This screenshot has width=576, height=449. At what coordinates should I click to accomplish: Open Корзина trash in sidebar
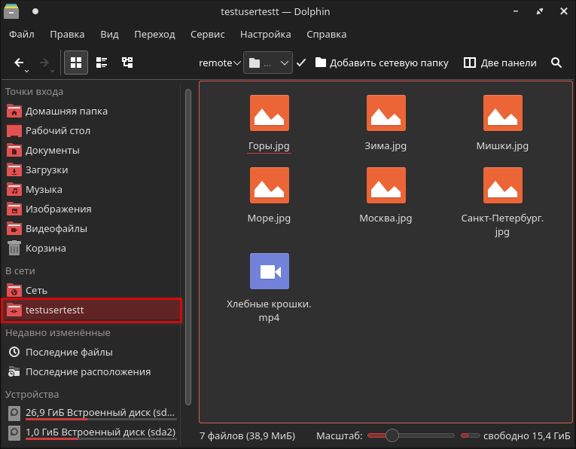pyautogui.click(x=45, y=248)
